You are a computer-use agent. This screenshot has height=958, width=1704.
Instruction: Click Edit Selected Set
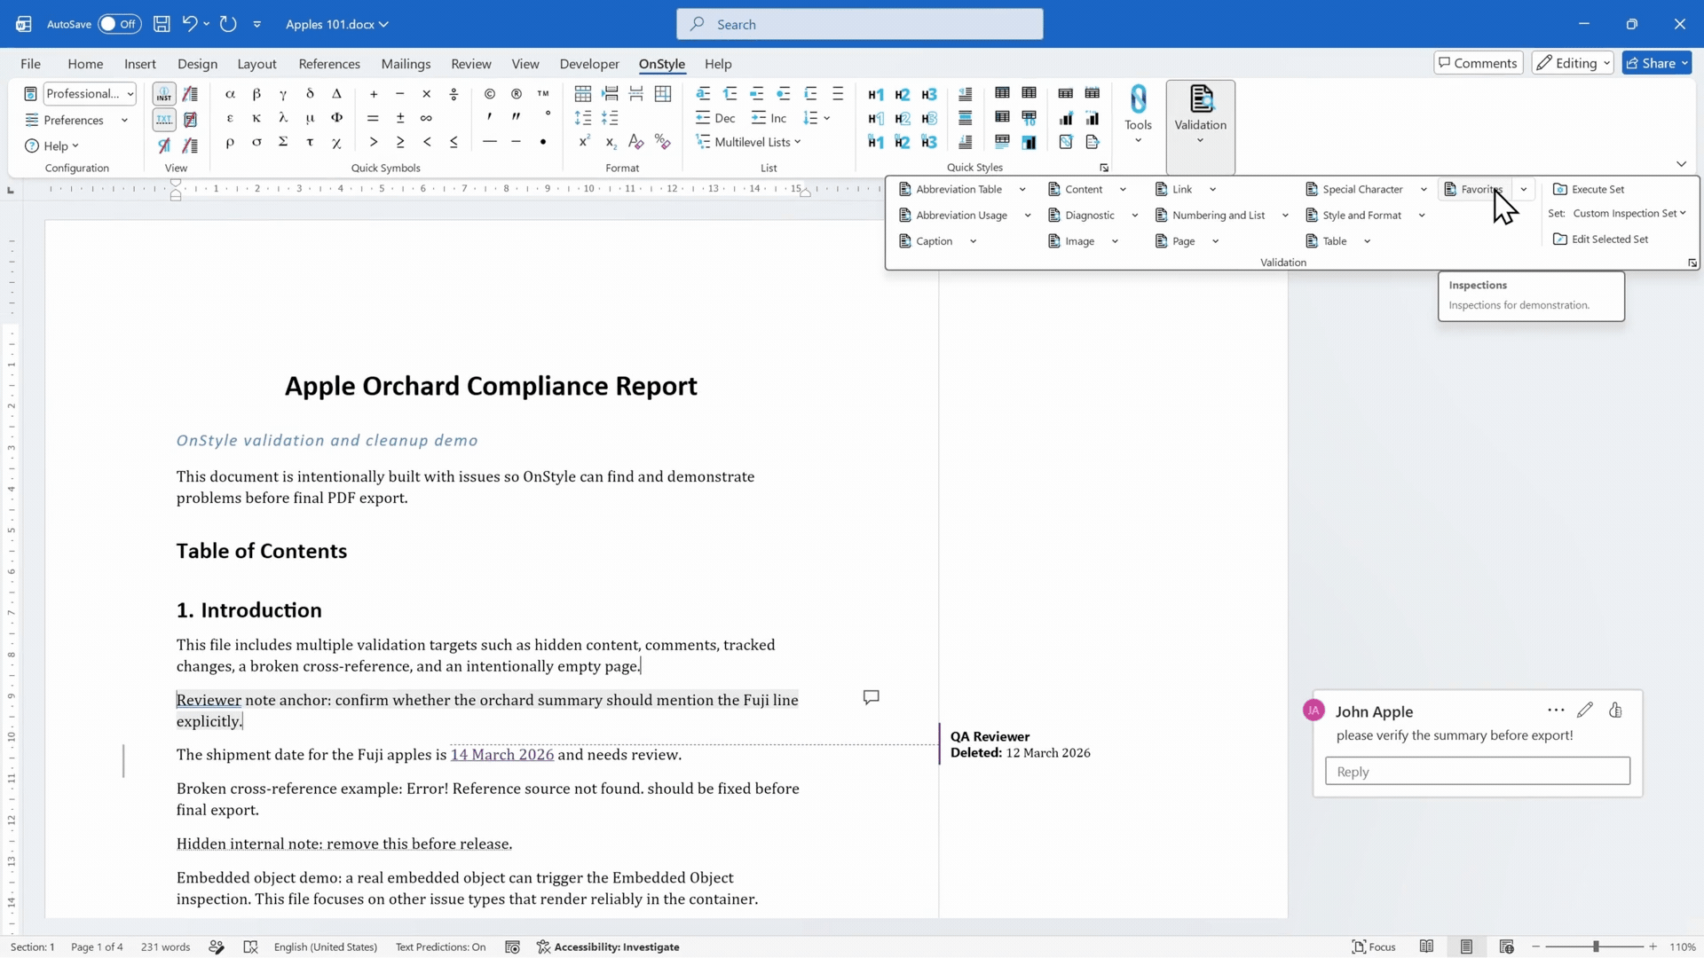(x=1601, y=239)
